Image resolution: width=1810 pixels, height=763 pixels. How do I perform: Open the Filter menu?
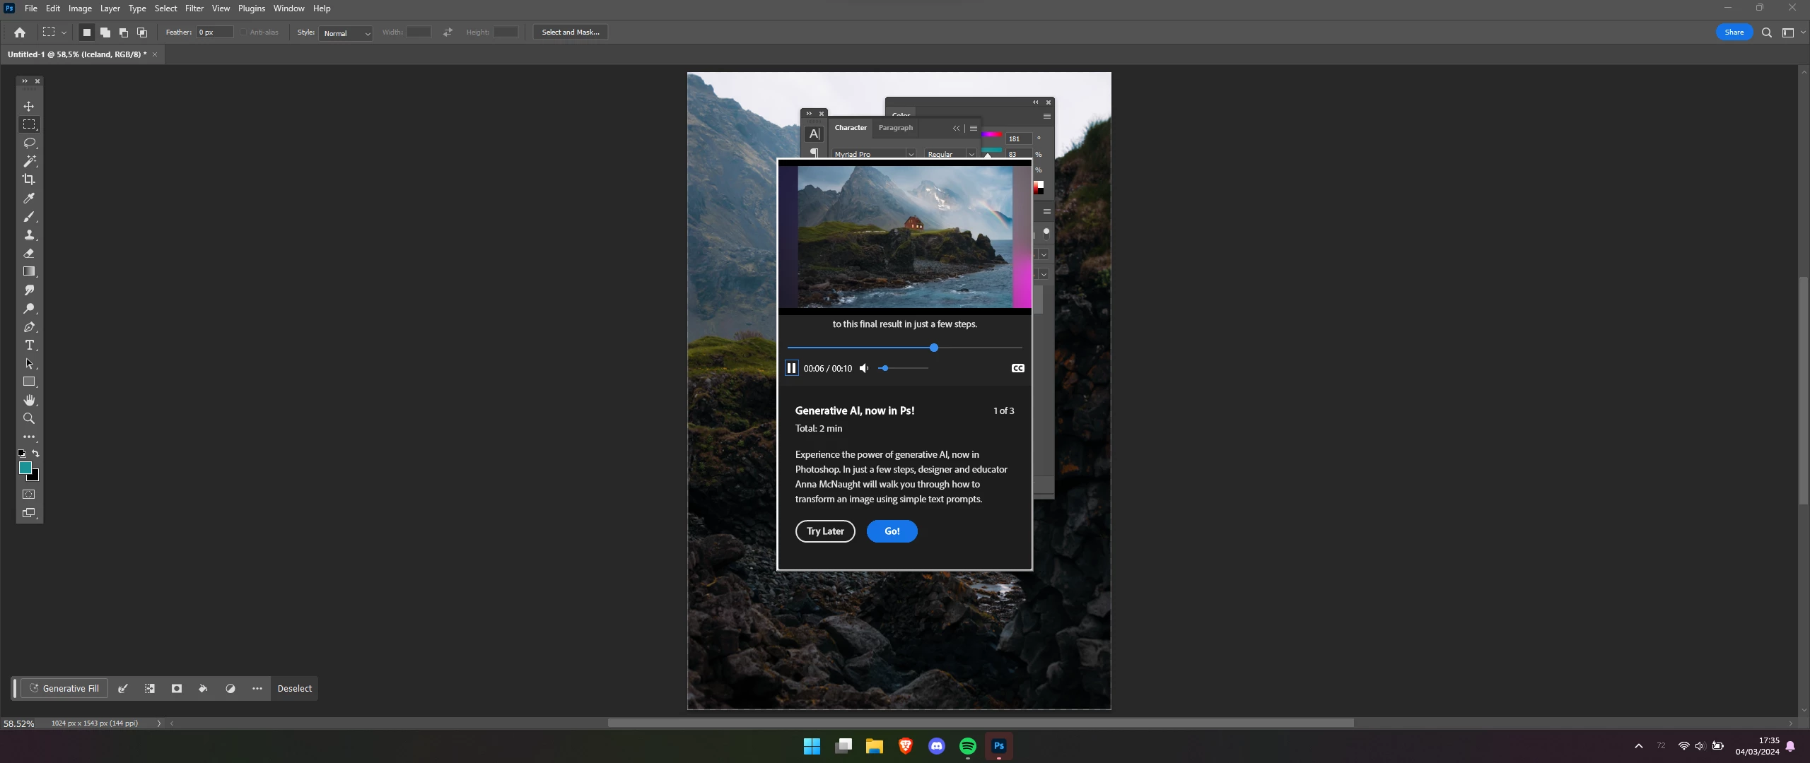coord(194,8)
